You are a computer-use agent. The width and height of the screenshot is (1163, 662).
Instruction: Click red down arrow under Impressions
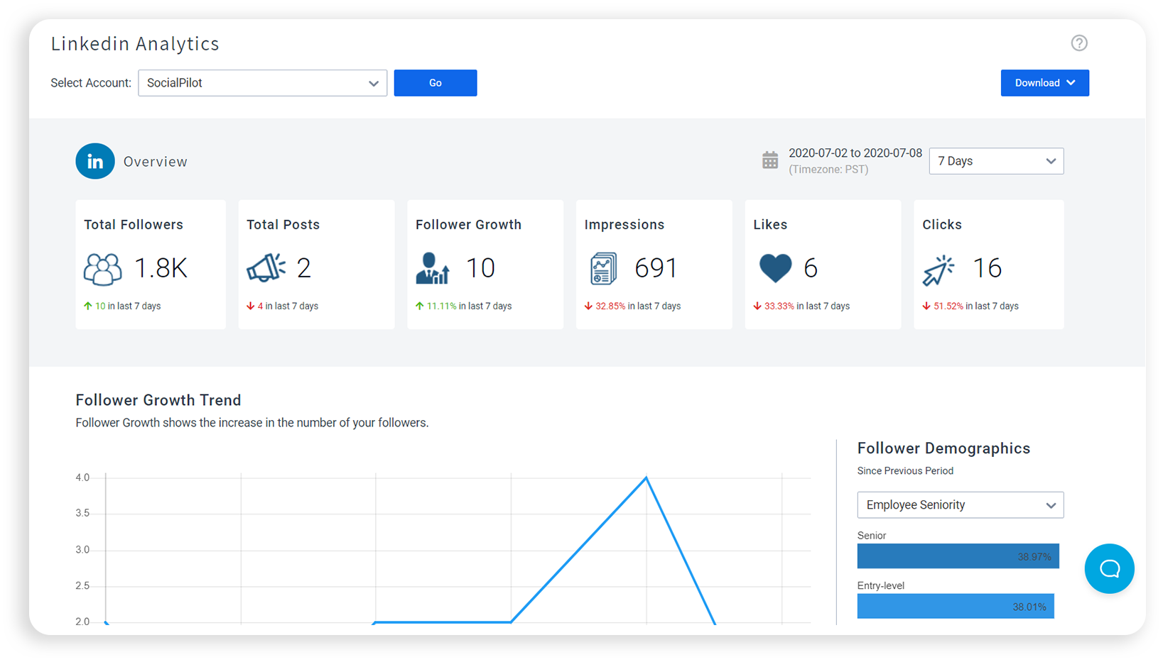(x=588, y=306)
